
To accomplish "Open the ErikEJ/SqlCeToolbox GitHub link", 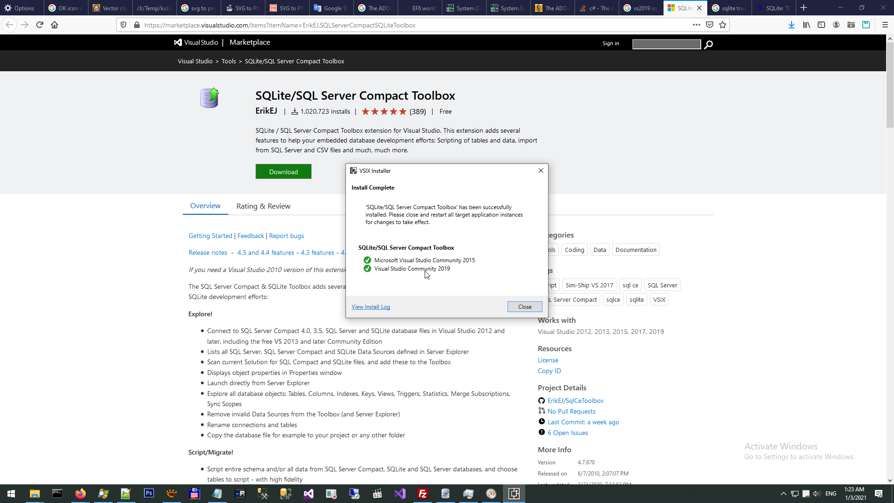I will tap(576, 401).
